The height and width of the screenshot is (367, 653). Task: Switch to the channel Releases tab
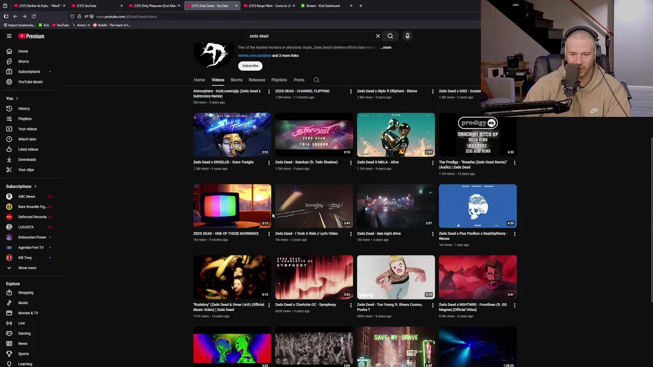[257, 80]
